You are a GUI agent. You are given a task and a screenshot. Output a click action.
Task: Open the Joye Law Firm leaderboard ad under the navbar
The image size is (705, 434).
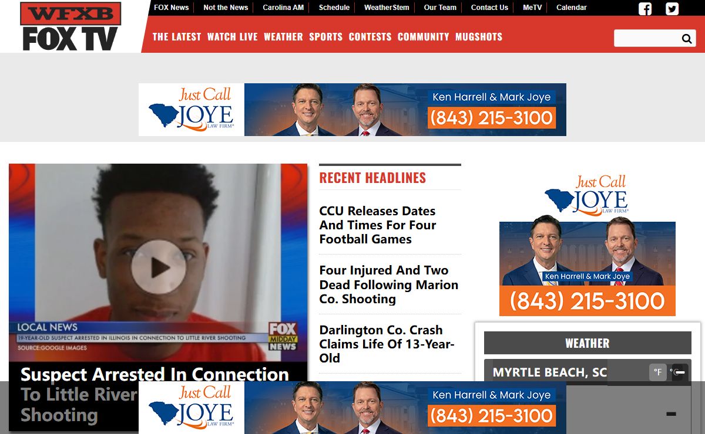point(352,110)
